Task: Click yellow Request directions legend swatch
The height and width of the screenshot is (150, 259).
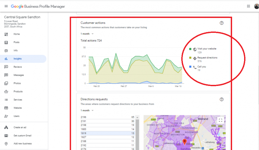Action: (x=190, y=58)
